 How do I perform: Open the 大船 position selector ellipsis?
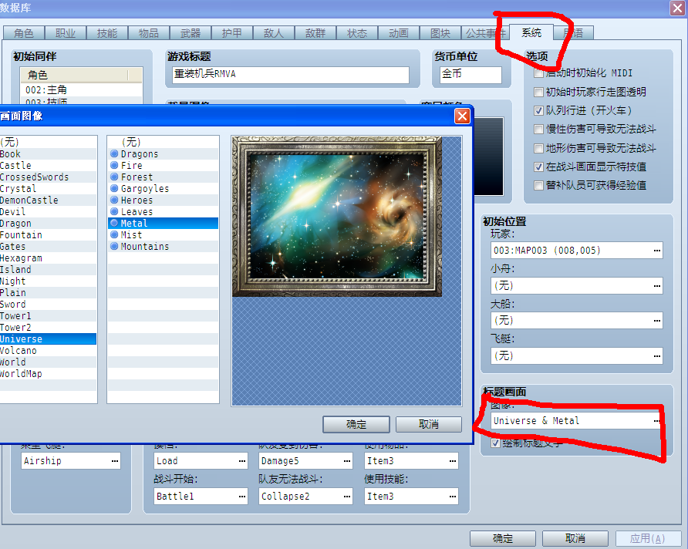[657, 321]
